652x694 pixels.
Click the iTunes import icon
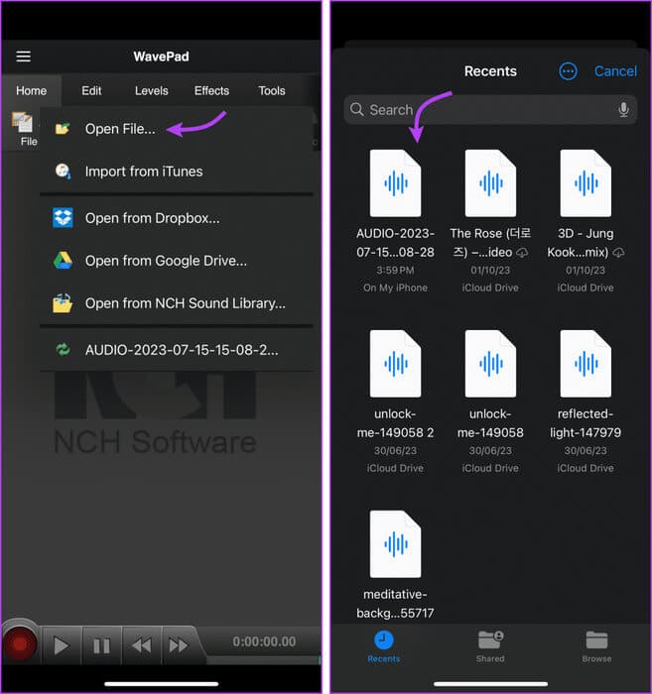(63, 171)
